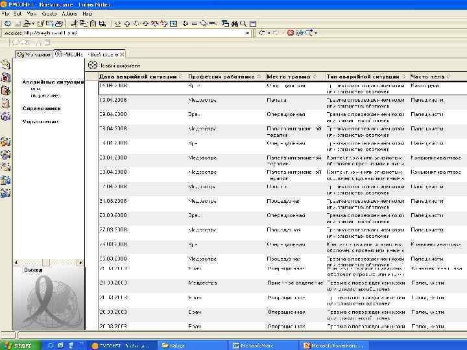Sort by Часть тела column arrow

click(448, 76)
